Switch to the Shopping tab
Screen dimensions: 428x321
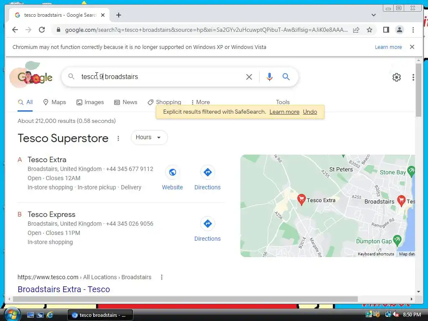pyautogui.click(x=164, y=102)
